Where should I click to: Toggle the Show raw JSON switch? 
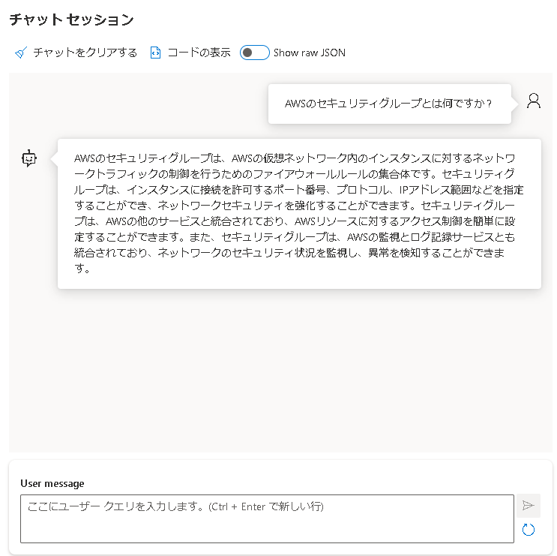coord(254,53)
